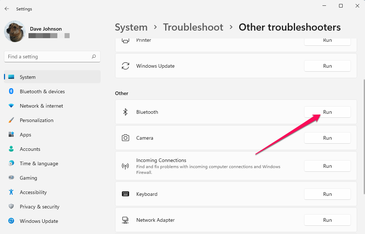This screenshot has width=365, height=234.
Task: Run the Incoming Connections troubleshooter
Action: pos(327,166)
